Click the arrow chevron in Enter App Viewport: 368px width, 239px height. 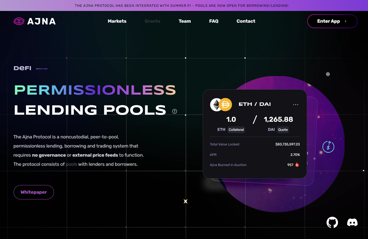[346, 21]
